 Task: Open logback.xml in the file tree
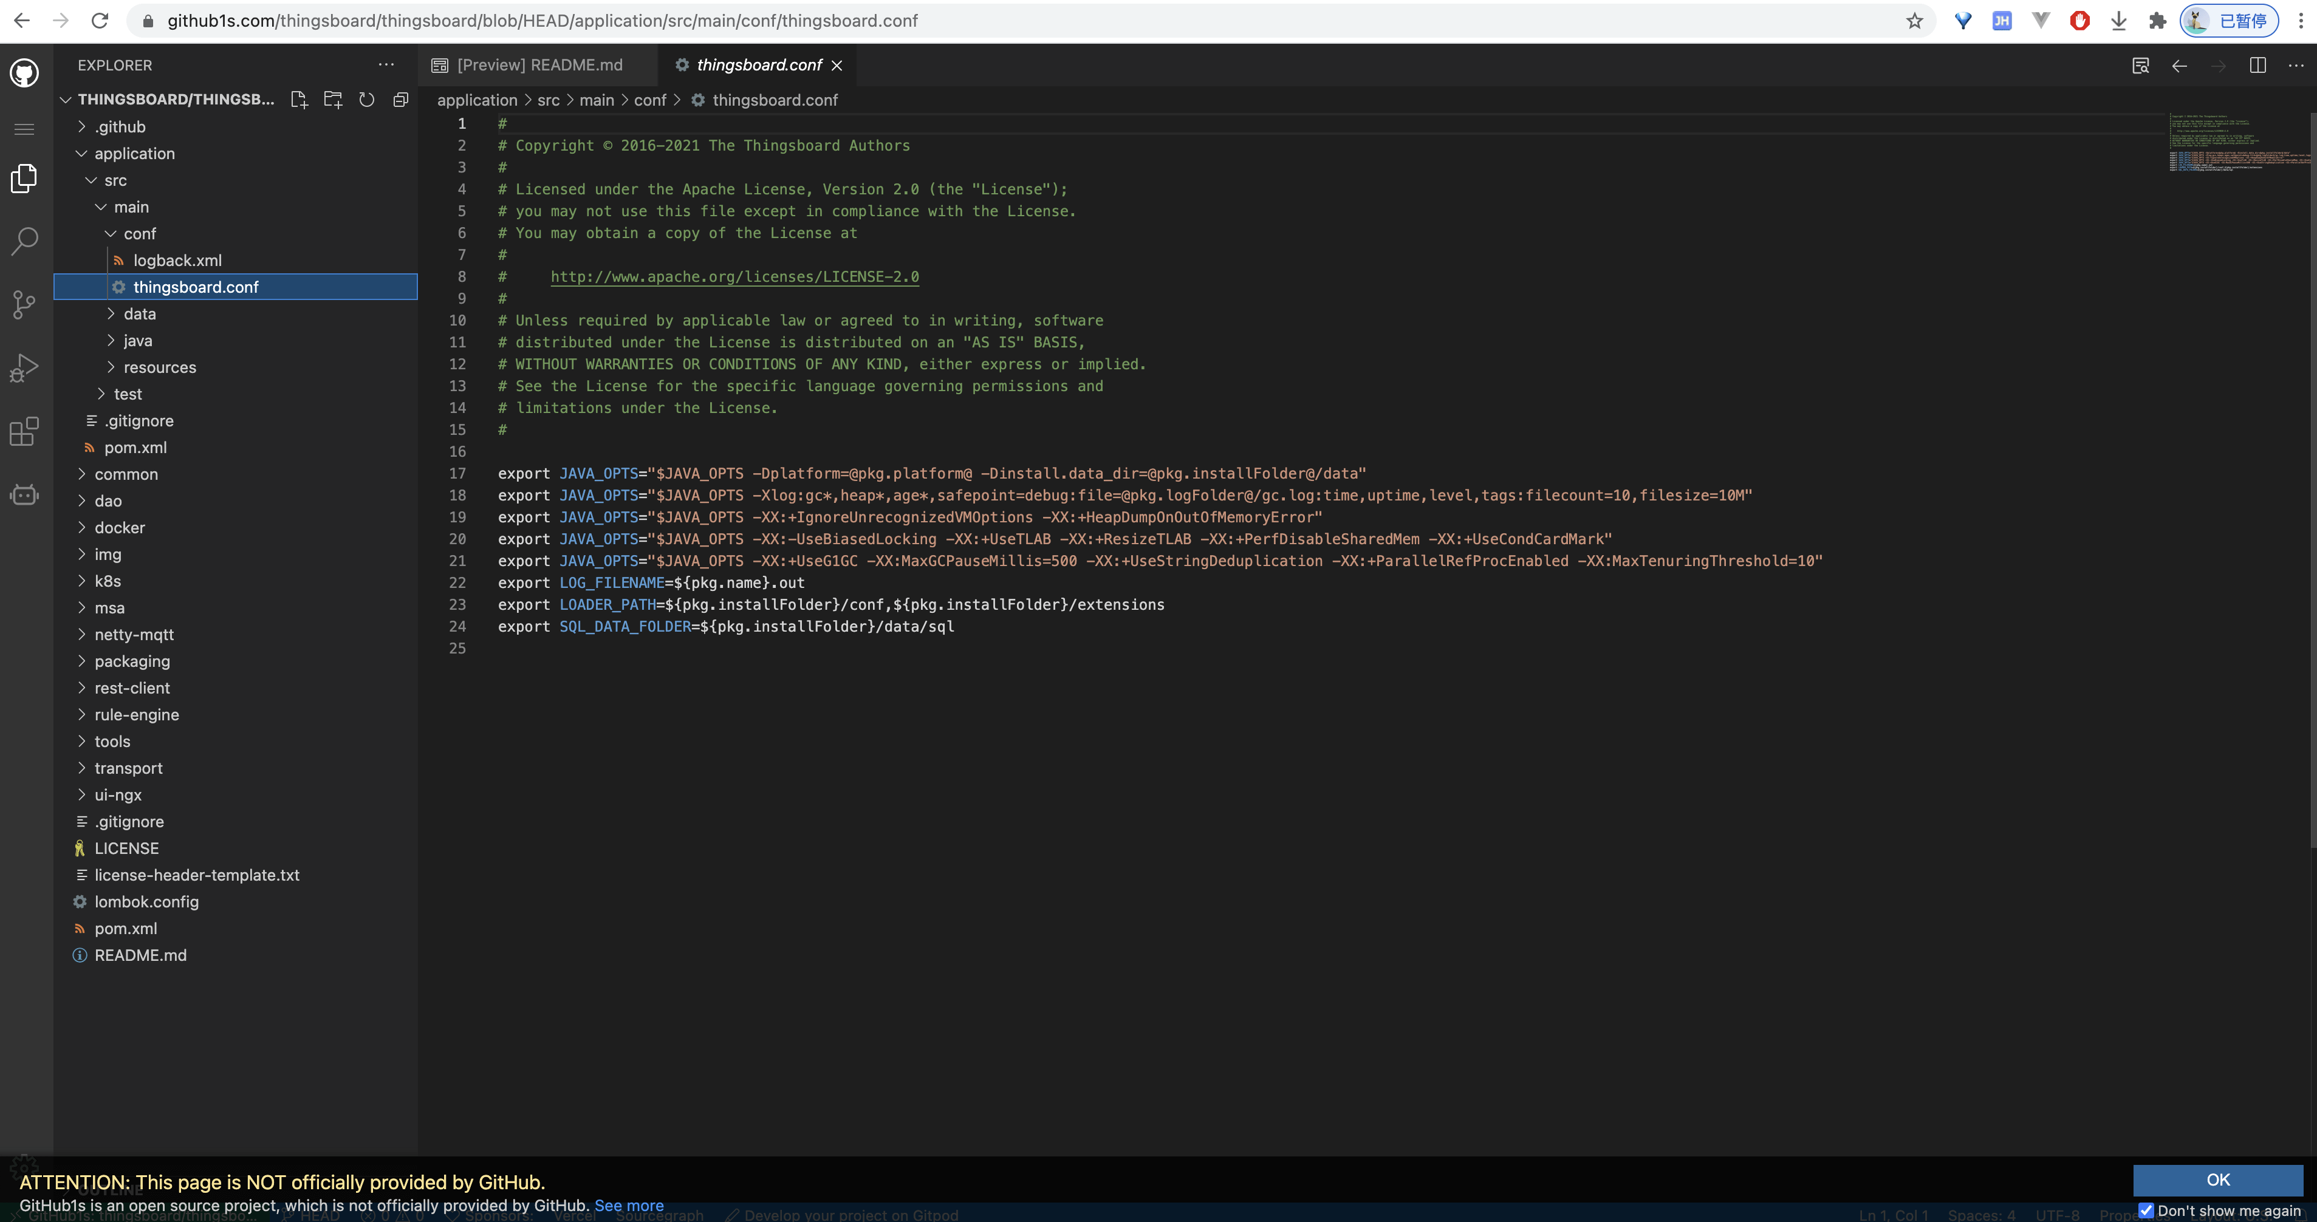[x=177, y=261]
